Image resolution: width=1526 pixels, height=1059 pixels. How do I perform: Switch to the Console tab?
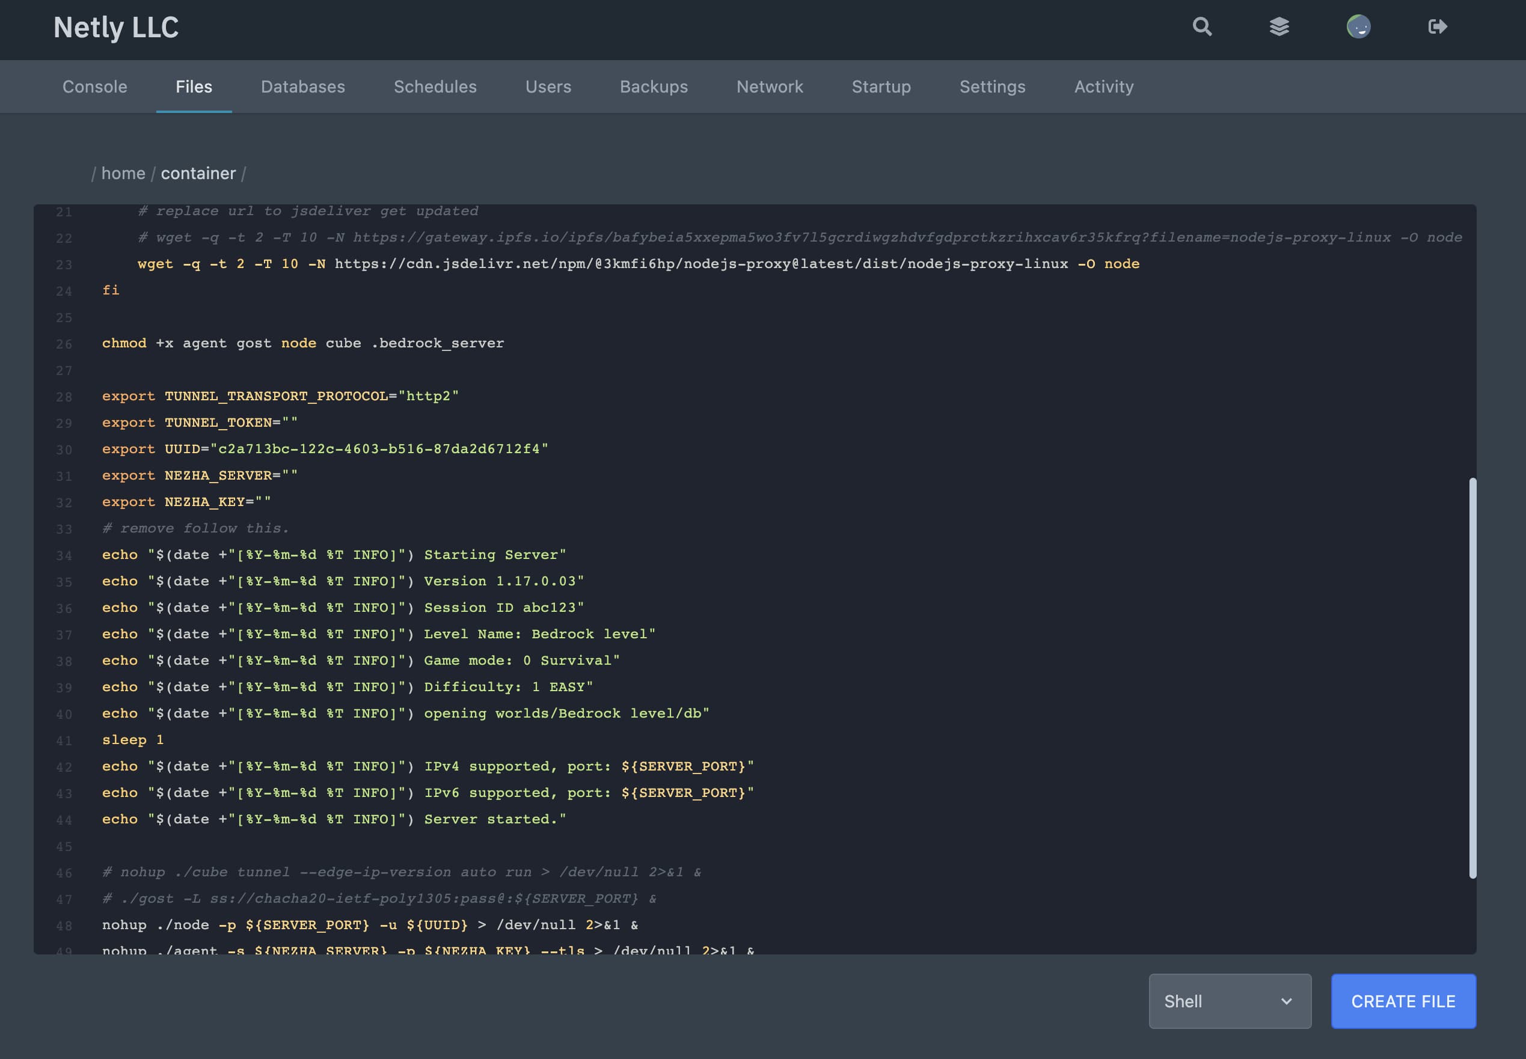94,87
